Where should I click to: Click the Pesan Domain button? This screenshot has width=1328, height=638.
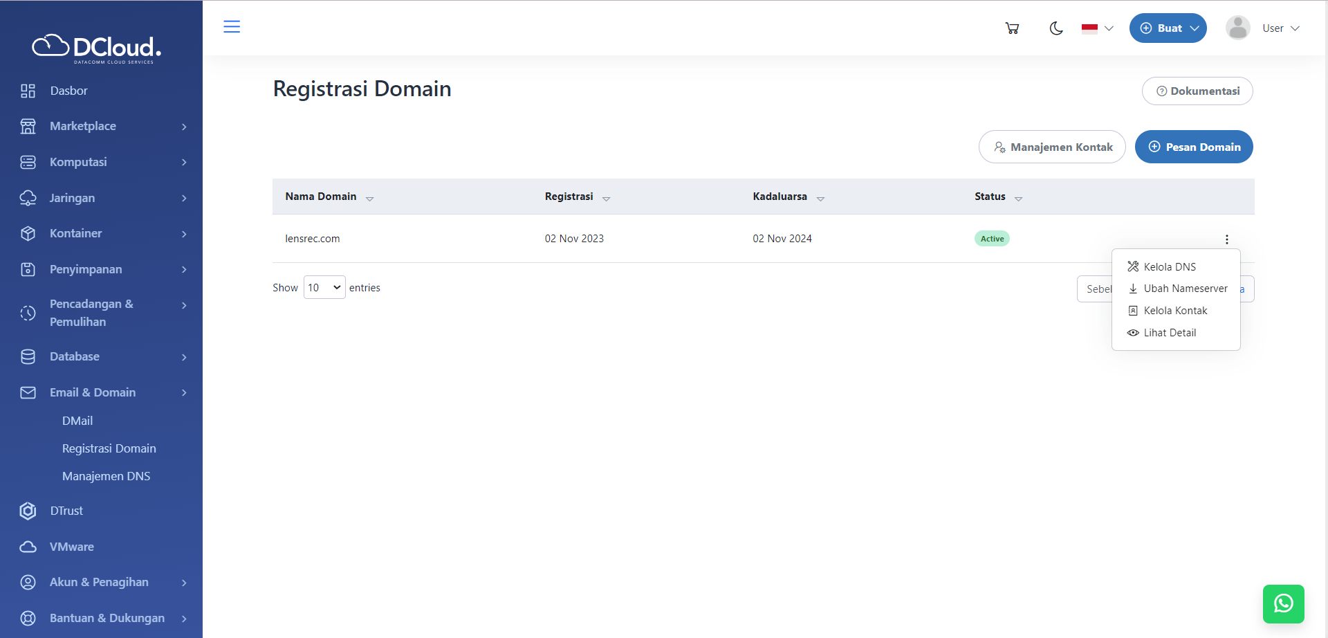(x=1193, y=147)
